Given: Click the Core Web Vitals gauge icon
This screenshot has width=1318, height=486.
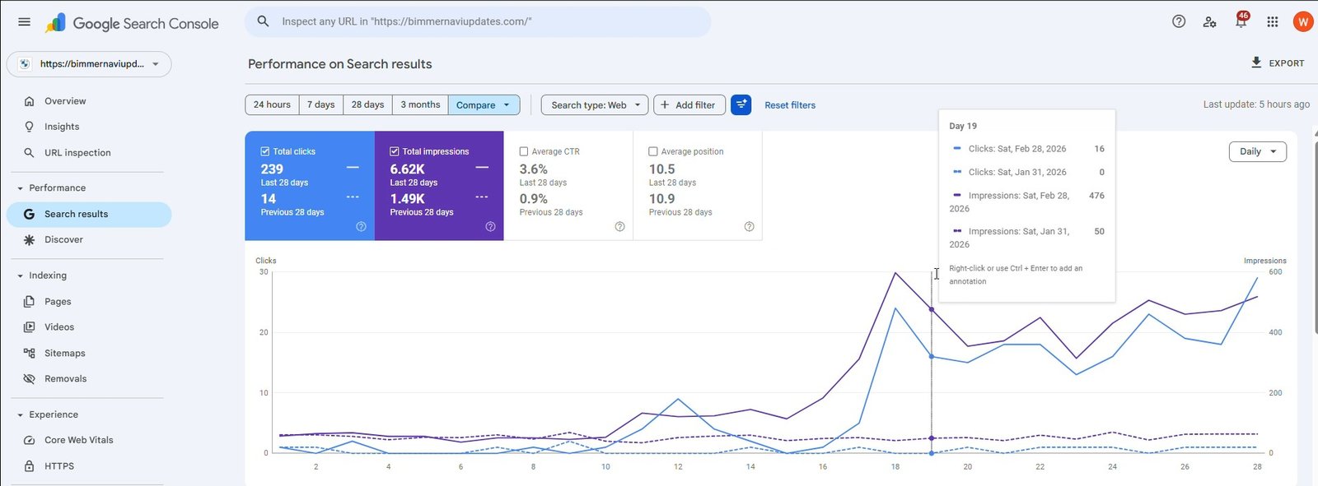Looking at the screenshot, I should [x=30, y=440].
